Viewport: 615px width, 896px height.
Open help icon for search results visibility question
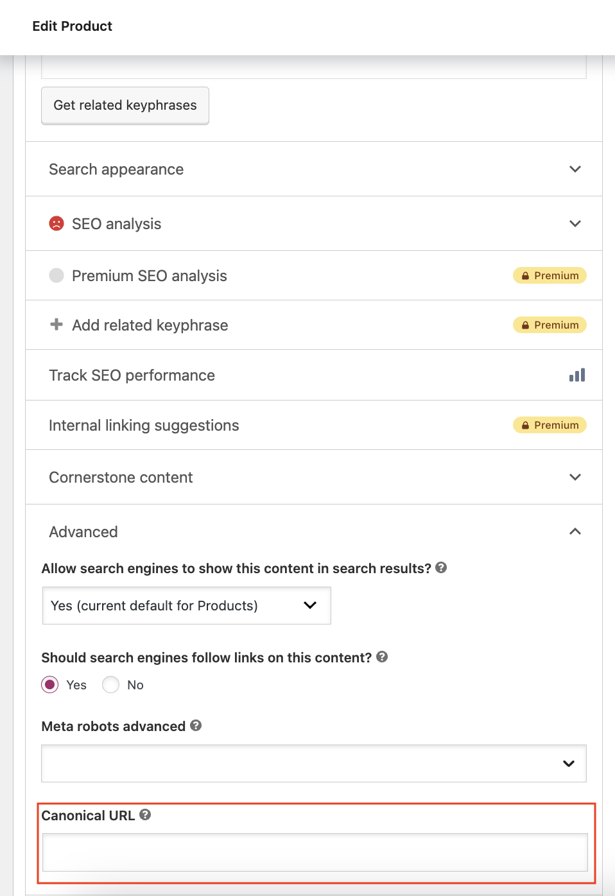click(x=441, y=567)
